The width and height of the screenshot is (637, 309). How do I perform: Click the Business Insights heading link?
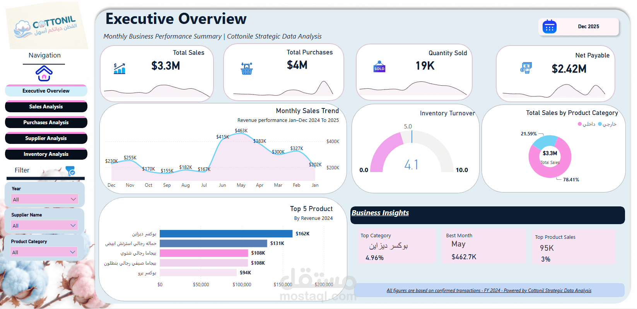tap(380, 213)
